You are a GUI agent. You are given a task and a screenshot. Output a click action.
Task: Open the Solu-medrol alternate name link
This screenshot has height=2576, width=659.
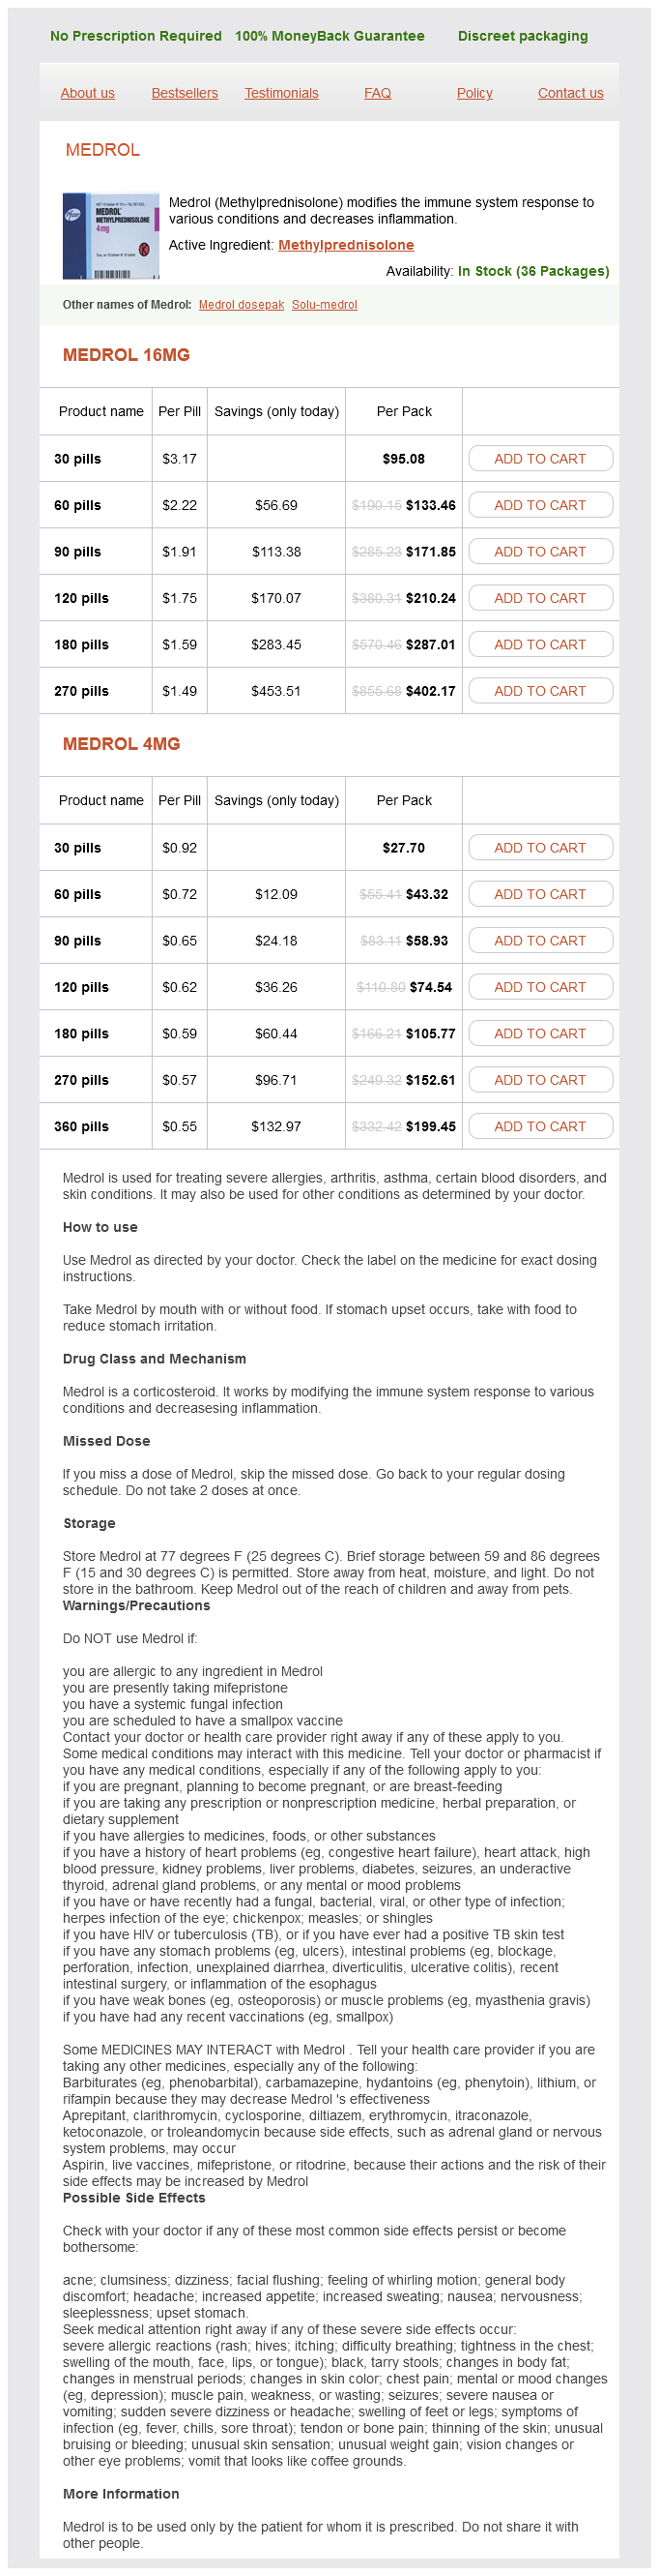pyautogui.click(x=325, y=305)
